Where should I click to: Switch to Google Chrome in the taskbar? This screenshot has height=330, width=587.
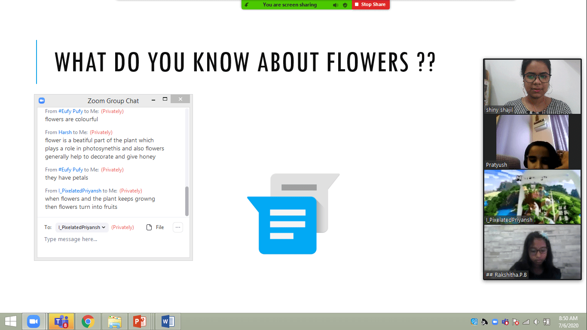[x=88, y=321]
